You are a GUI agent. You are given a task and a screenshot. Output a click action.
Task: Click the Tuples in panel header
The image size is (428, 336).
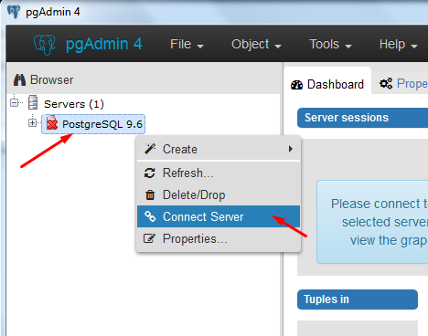[358, 299]
